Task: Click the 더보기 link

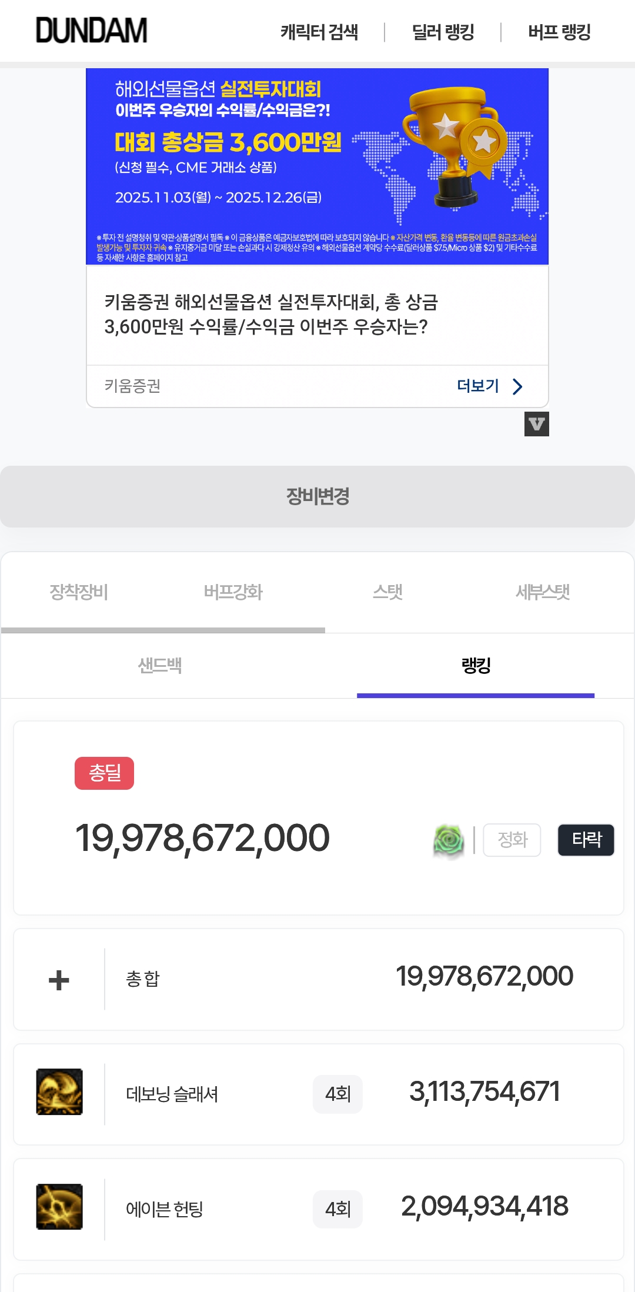Action: [478, 386]
